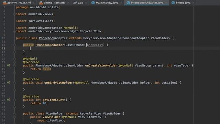Collapse the getItemCount method at line 28
This screenshot has height=124, width=220.
coord(14,100)
